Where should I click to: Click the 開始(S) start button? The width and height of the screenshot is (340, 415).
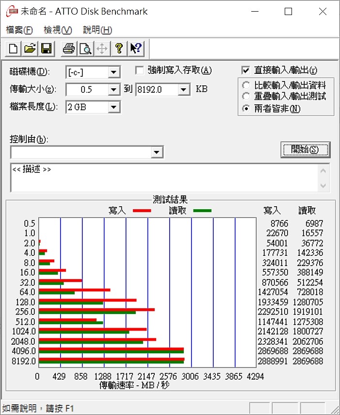click(x=306, y=150)
